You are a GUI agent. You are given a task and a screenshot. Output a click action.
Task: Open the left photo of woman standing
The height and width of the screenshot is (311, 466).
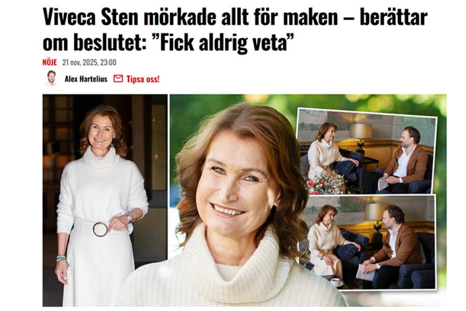point(105,200)
